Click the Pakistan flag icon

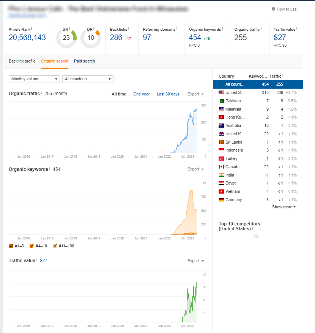click(x=221, y=101)
